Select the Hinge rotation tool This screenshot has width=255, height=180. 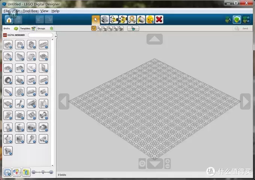pos(114,19)
